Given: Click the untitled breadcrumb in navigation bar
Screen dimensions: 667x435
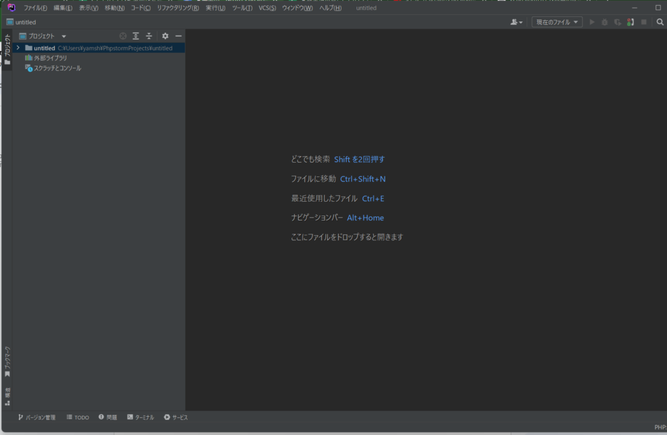Looking at the screenshot, I should pos(21,22).
